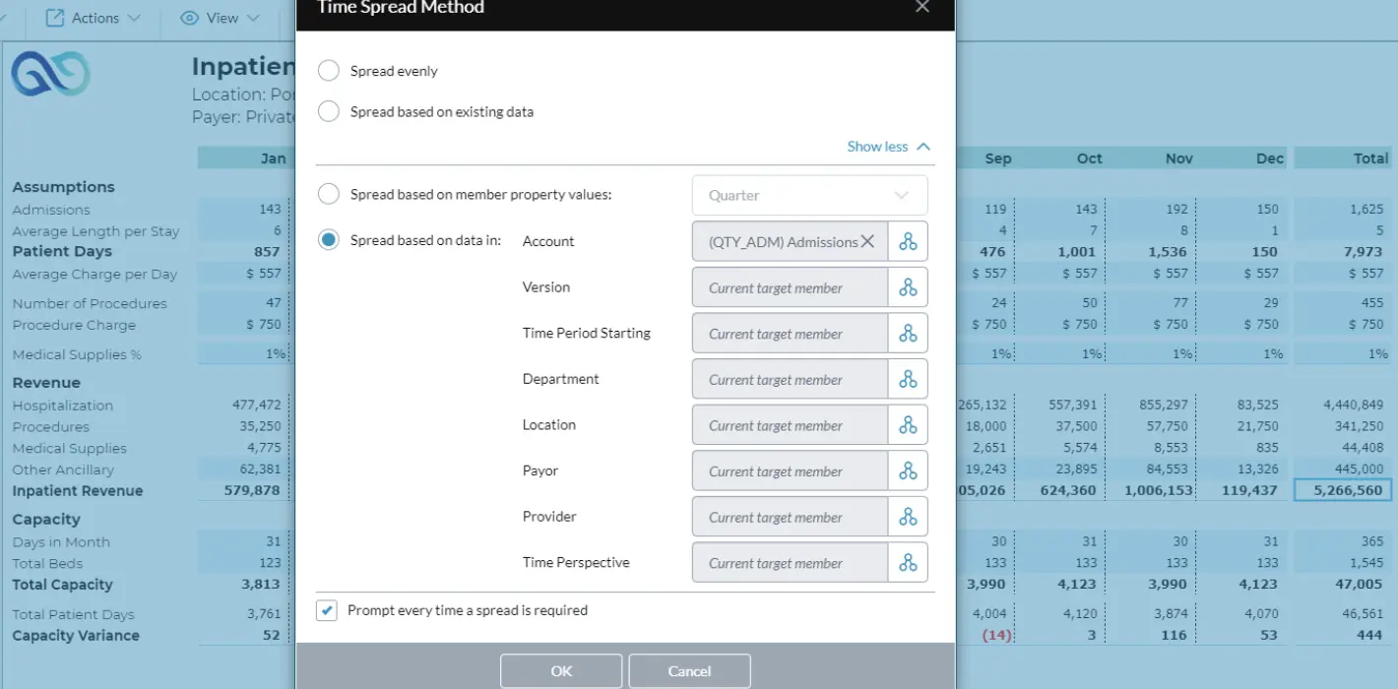Viewport: 1398px width, 689px height.
Task: Click the Oct column header
Action: pos(1089,158)
